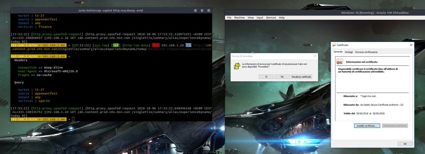This screenshot has height=154, width=425.
Task: Open the File menu in VirtualBox
Action: click(229, 17)
